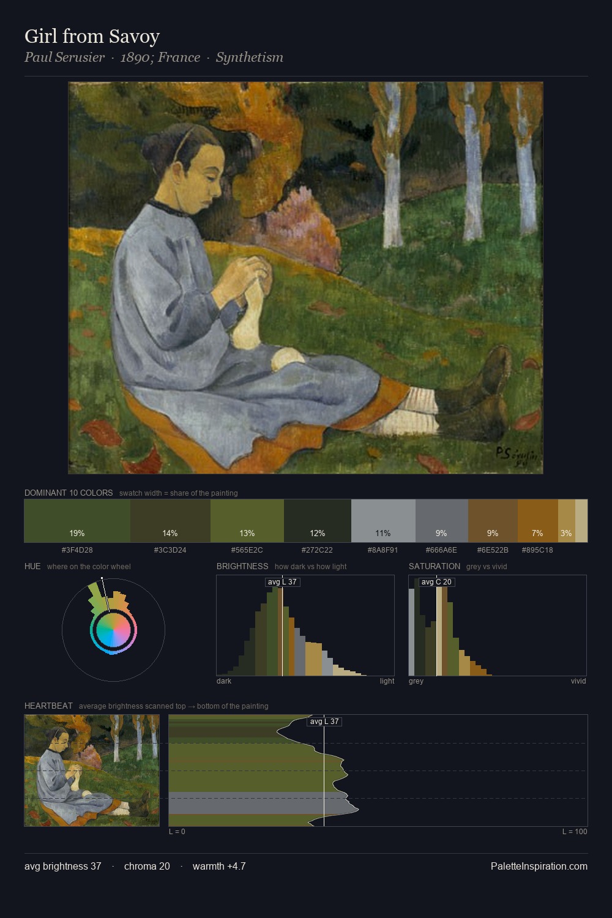Image resolution: width=612 pixels, height=918 pixels.
Task: Click the avg L 37 label in heartbeat chart
Action: coord(324,722)
